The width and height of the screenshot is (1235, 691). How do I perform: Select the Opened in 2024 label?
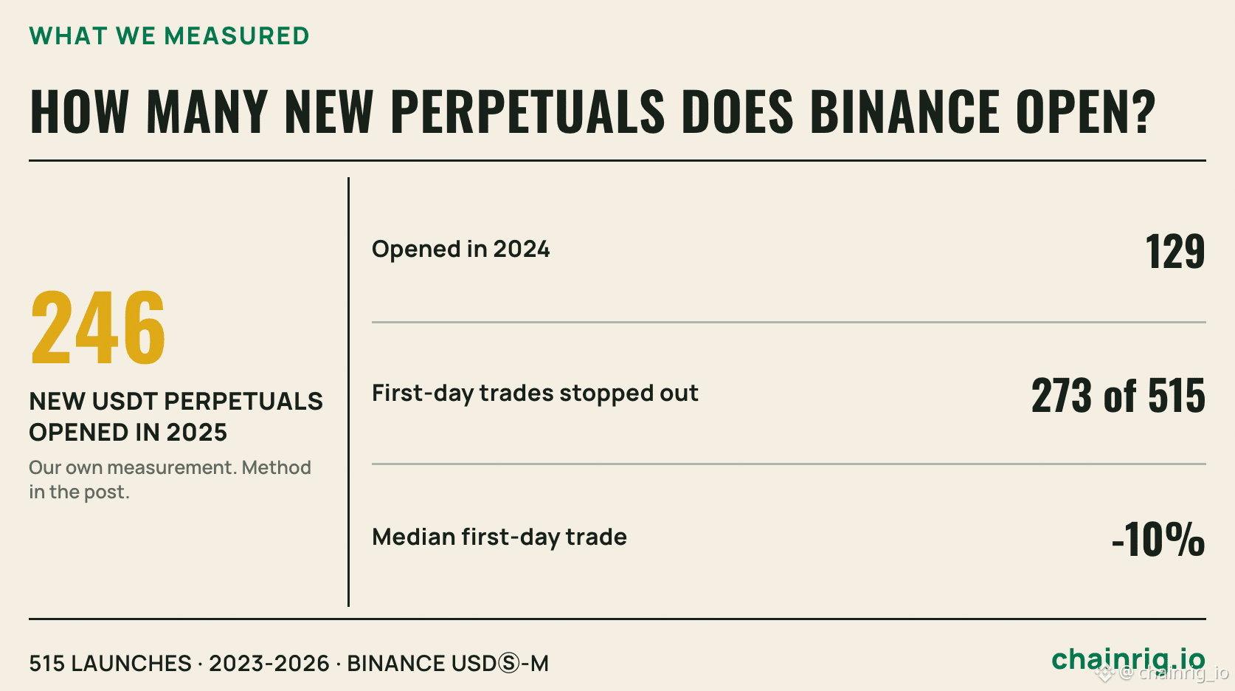pos(460,249)
